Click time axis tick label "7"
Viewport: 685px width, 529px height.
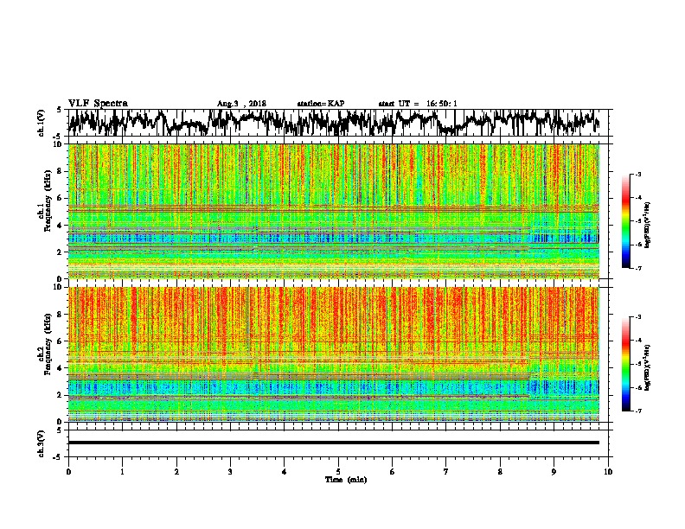[x=446, y=472]
